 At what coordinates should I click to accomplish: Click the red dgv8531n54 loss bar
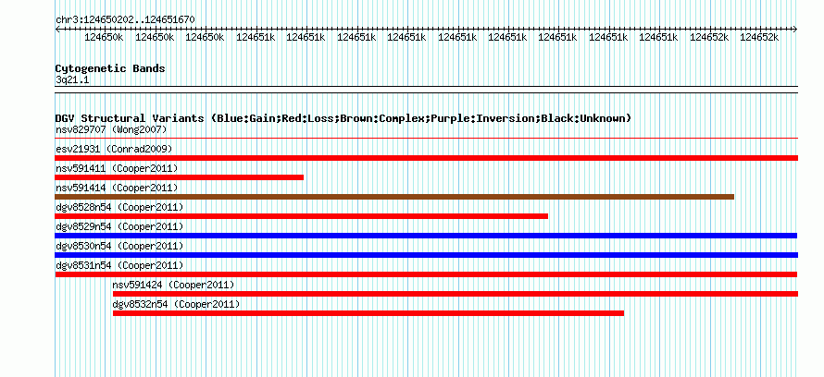point(426,274)
